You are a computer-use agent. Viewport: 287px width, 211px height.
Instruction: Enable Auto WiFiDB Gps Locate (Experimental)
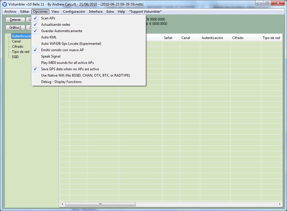pyautogui.click(x=89, y=44)
